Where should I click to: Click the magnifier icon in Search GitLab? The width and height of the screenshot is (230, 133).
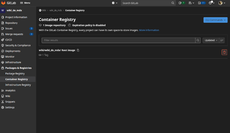coord(173,3)
